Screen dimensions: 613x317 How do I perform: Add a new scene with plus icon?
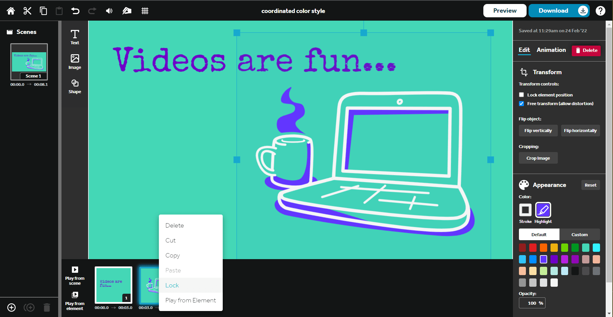pos(12,307)
